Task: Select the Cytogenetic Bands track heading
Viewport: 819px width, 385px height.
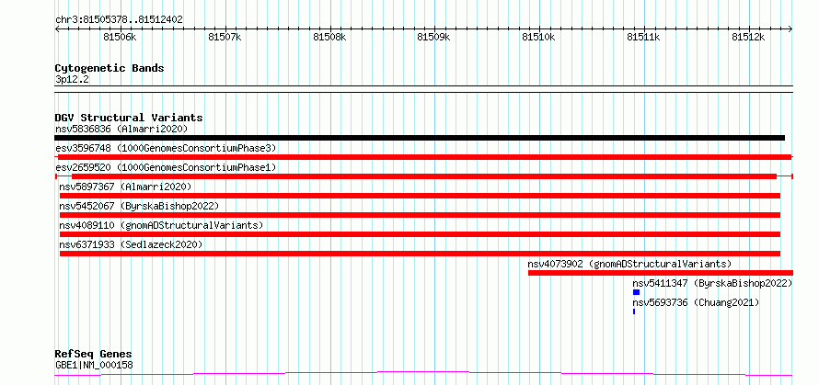Action: point(110,68)
